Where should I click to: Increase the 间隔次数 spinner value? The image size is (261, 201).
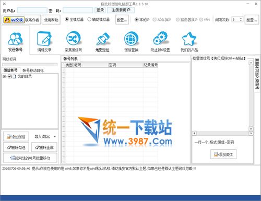tap(241, 18)
